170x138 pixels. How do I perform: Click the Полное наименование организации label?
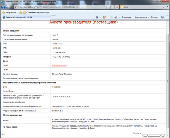tap(18, 35)
